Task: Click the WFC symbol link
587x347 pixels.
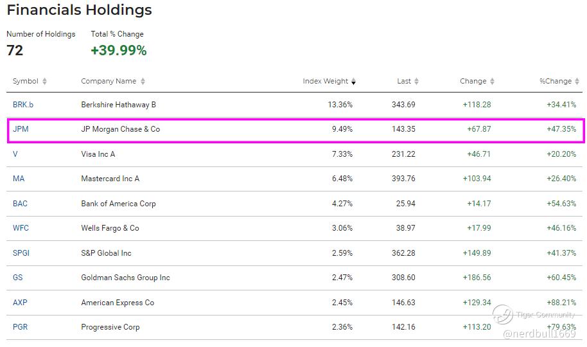Action: (x=21, y=228)
